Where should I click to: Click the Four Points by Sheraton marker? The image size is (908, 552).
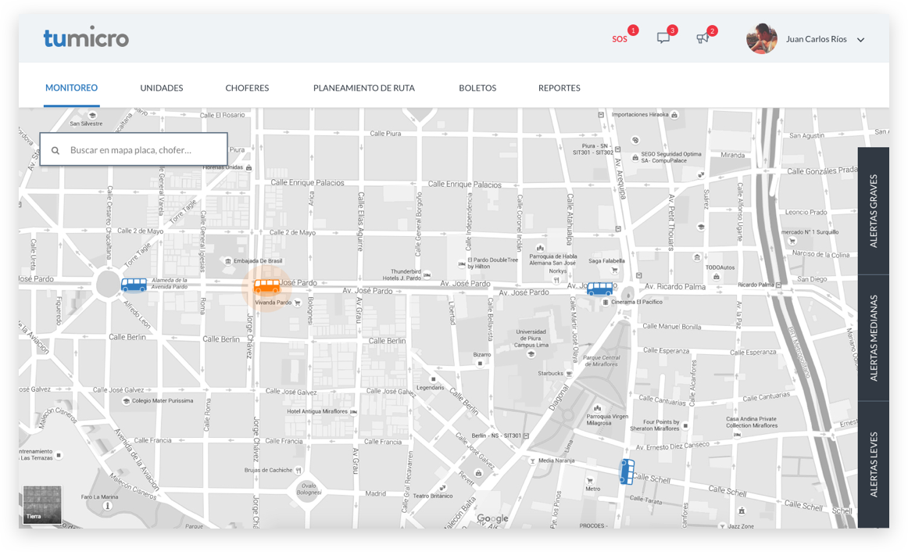click(x=685, y=426)
